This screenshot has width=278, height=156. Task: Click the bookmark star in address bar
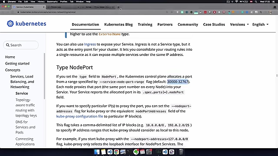[172, 12]
